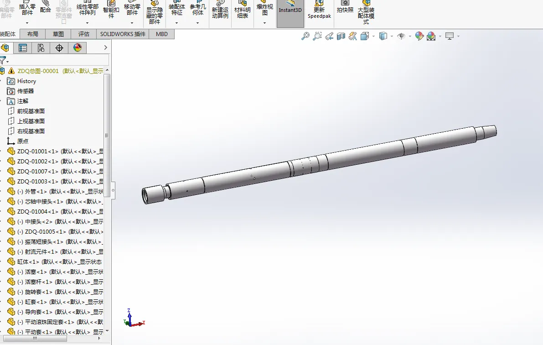Click the Zoom to Fit icon
The width and height of the screenshot is (543, 345).
coord(305,36)
